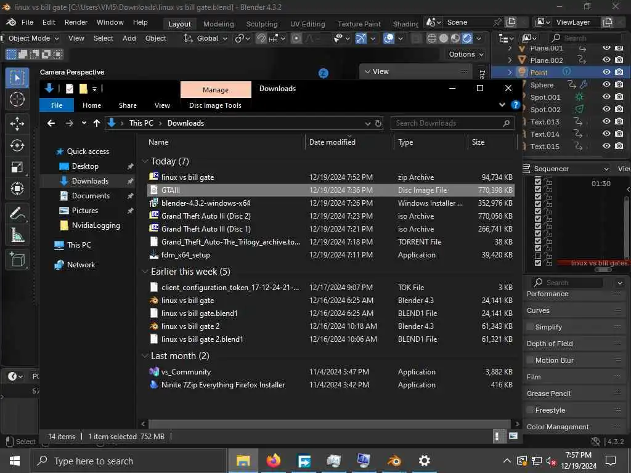Screen dimensions: 631x473
Task: Toggle snapping magnet in Blender header
Action: 261,39
